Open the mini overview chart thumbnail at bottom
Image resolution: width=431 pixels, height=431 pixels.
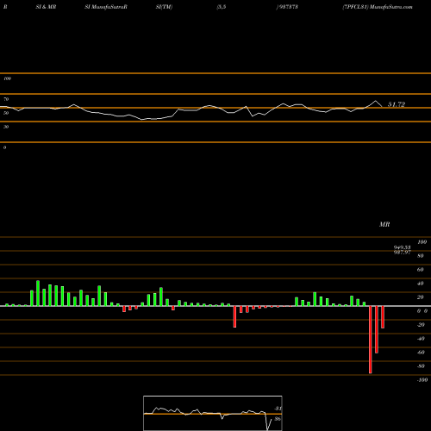[213, 413]
